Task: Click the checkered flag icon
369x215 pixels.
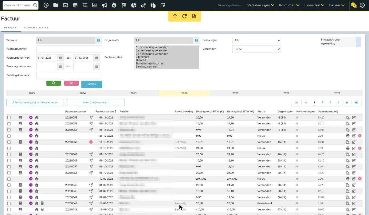Action: [124, 5]
